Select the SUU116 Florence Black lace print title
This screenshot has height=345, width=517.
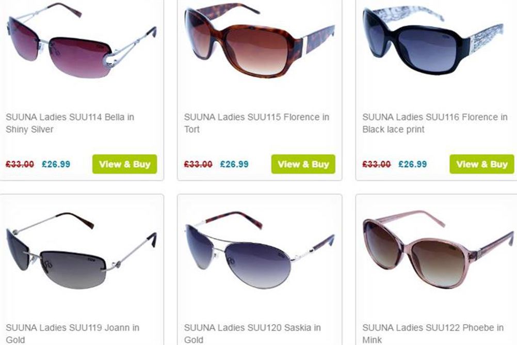pyautogui.click(x=434, y=123)
